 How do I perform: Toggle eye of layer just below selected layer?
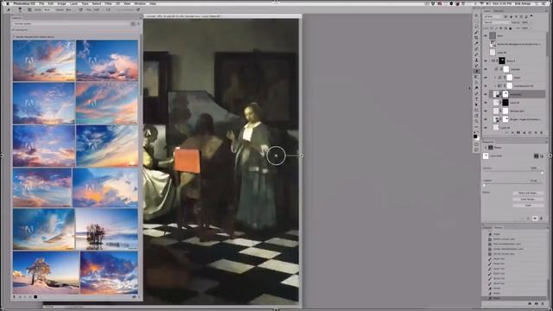[x=486, y=102]
